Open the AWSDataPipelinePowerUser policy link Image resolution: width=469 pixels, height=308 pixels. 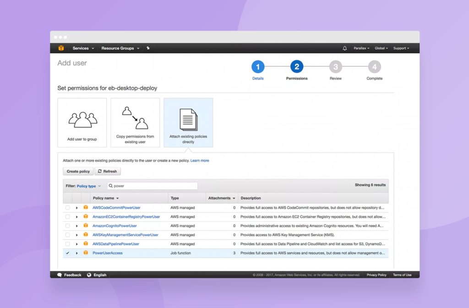[116, 244]
